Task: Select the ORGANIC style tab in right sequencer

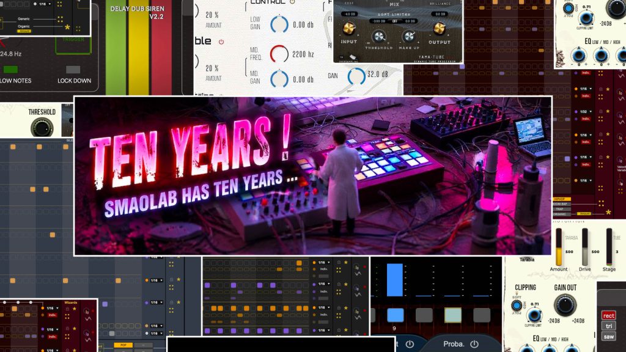Action: (x=562, y=214)
